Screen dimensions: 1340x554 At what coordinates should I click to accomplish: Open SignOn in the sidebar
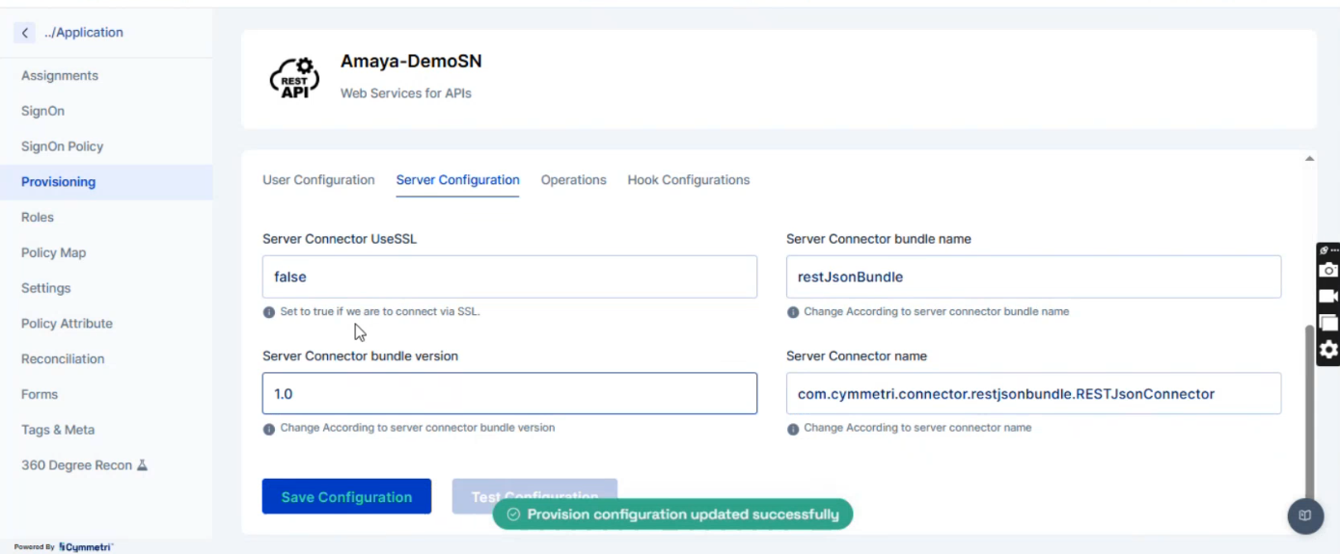click(x=42, y=111)
